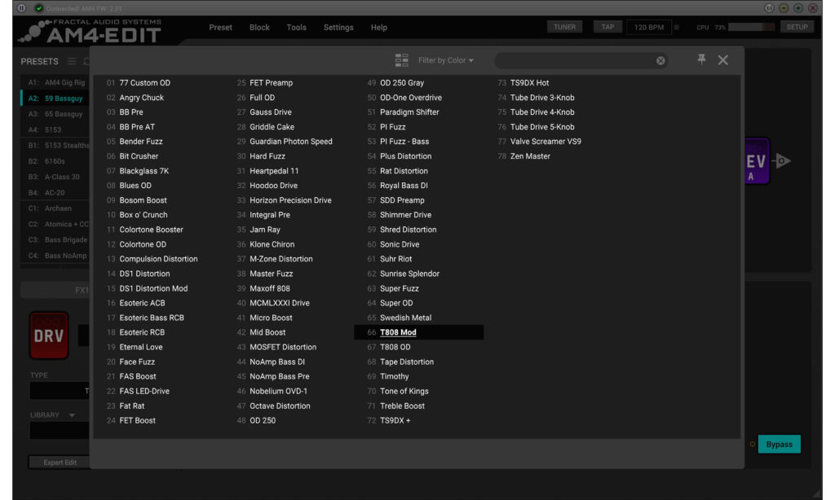Click the pause icon in the title bar
This screenshot has width=835, height=500.
pyautogui.click(x=21, y=8)
